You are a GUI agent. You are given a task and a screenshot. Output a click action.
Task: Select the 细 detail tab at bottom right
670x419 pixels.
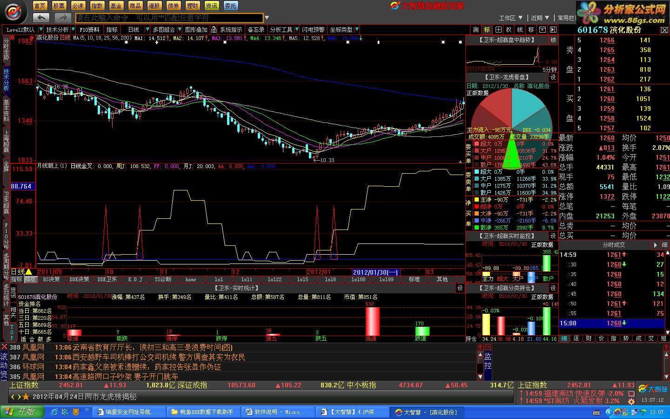click(564, 338)
